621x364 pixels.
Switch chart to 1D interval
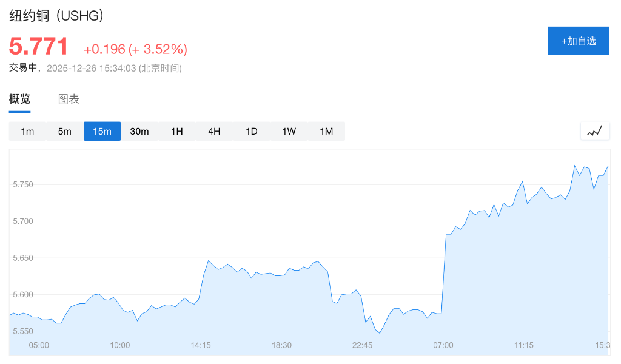252,131
